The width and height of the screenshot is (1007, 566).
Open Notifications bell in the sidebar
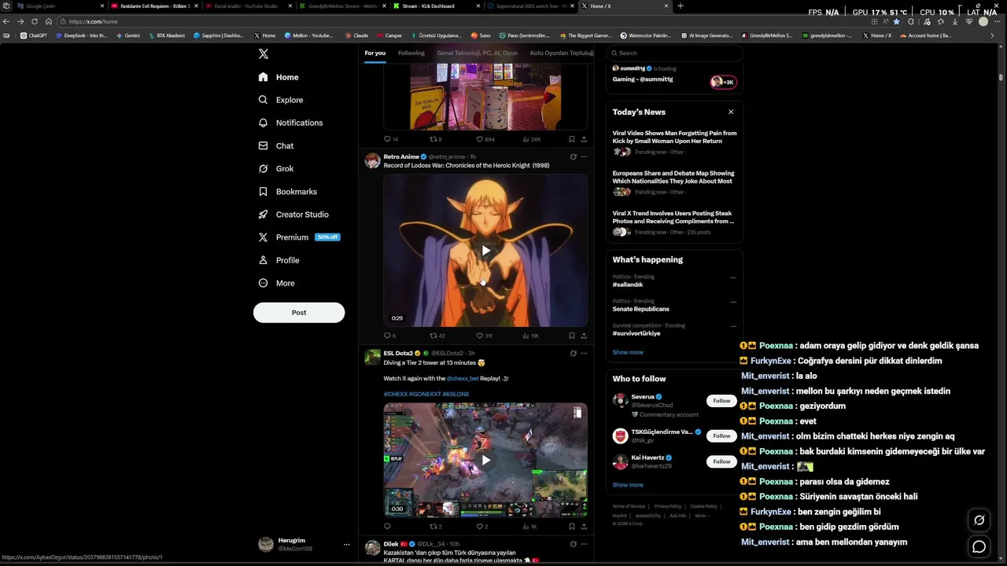(x=264, y=123)
